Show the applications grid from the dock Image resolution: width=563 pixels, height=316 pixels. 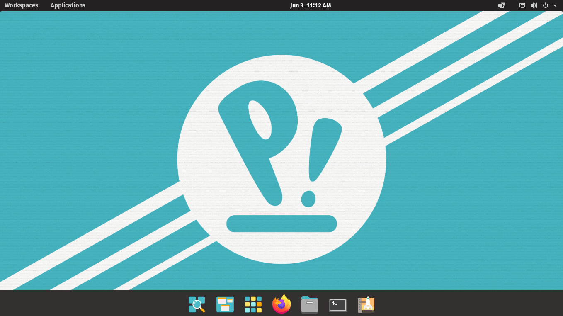(x=253, y=304)
